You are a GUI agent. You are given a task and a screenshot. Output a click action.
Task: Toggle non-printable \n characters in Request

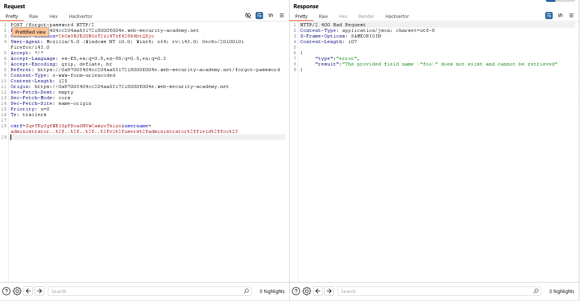(271, 15)
